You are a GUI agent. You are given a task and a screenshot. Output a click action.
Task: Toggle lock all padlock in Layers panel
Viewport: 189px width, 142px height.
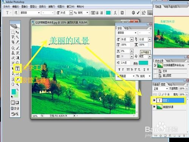coord(169,94)
